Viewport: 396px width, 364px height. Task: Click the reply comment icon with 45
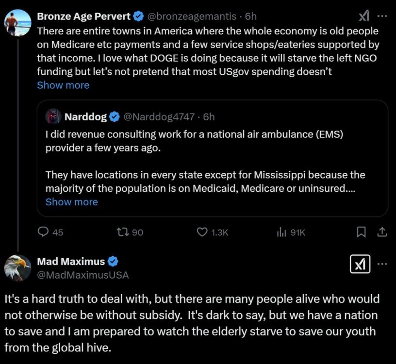point(44,232)
